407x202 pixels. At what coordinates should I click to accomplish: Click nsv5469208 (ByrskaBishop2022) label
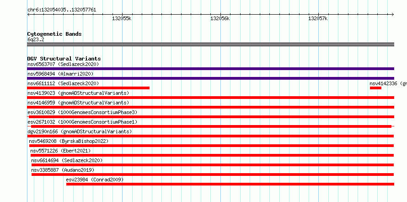click(69, 141)
